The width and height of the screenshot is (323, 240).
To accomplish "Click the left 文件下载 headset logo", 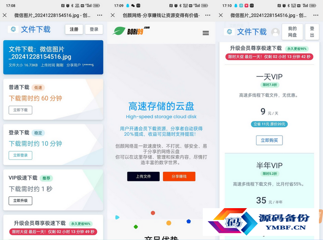I will [x=13, y=29].
